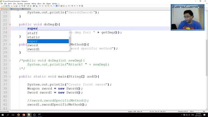
Task: Open the Function List panel icon
Action: [64, 6]
